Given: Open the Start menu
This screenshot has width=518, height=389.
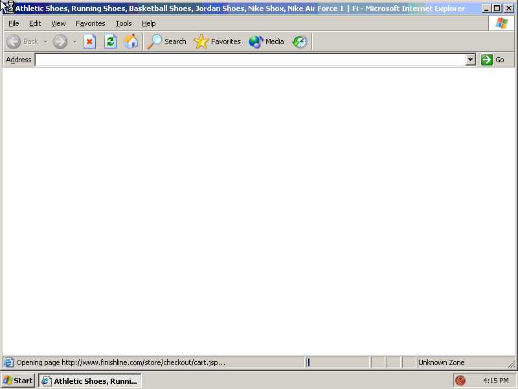Looking at the screenshot, I should (18, 381).
